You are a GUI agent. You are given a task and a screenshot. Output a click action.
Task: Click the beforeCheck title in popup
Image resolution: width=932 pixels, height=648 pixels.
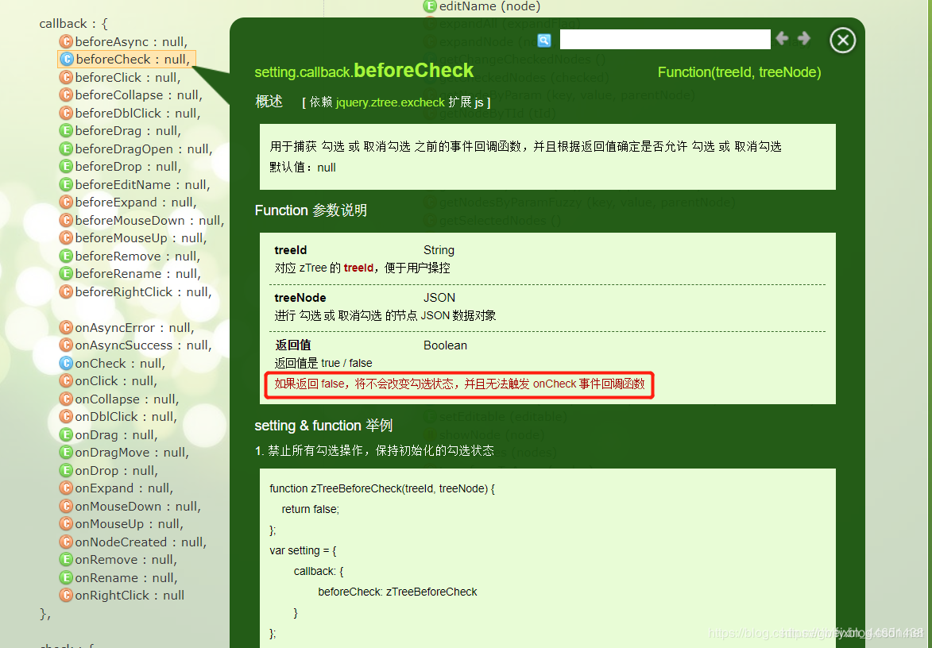(413, 71)
